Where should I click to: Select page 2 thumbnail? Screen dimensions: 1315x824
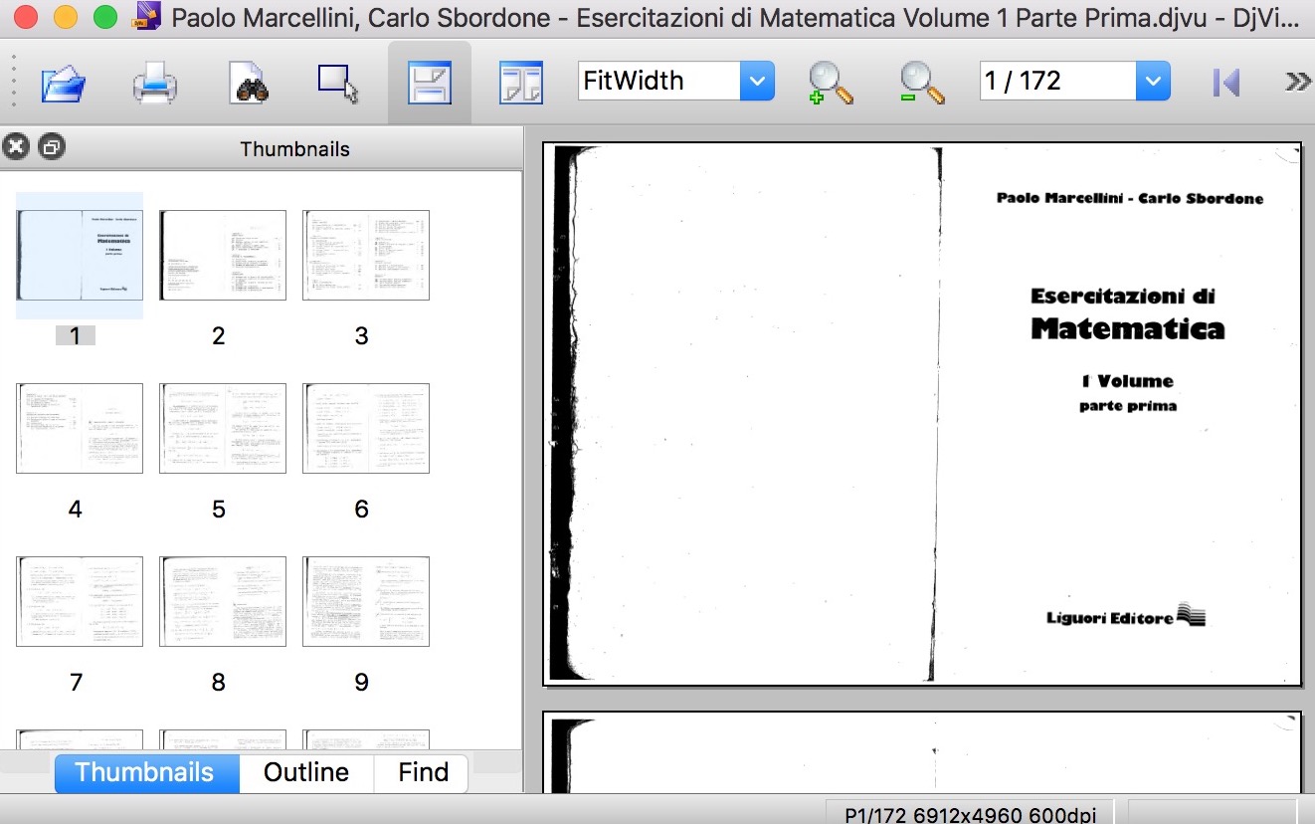[222, 256]
